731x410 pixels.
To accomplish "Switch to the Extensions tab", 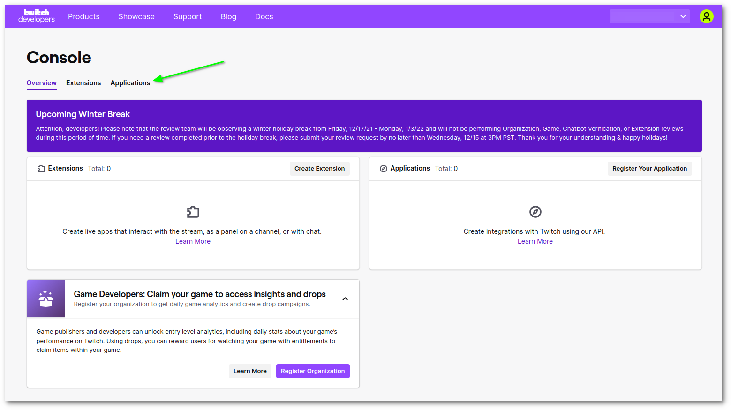I will [x=83, y=83].
